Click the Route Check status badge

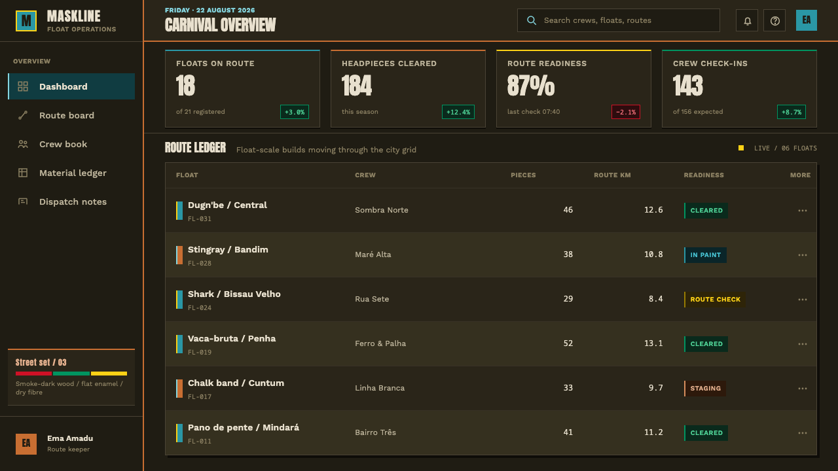[715, 300]
